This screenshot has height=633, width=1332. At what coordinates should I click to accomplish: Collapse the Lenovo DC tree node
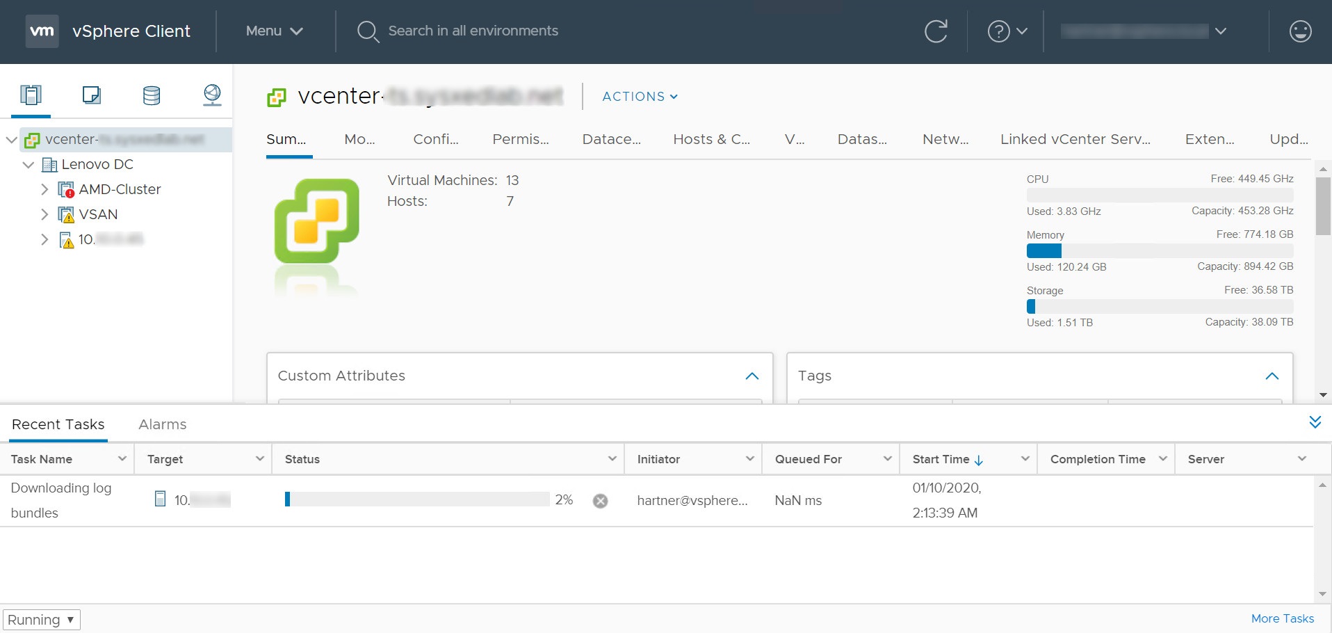(x=29, y=164)
